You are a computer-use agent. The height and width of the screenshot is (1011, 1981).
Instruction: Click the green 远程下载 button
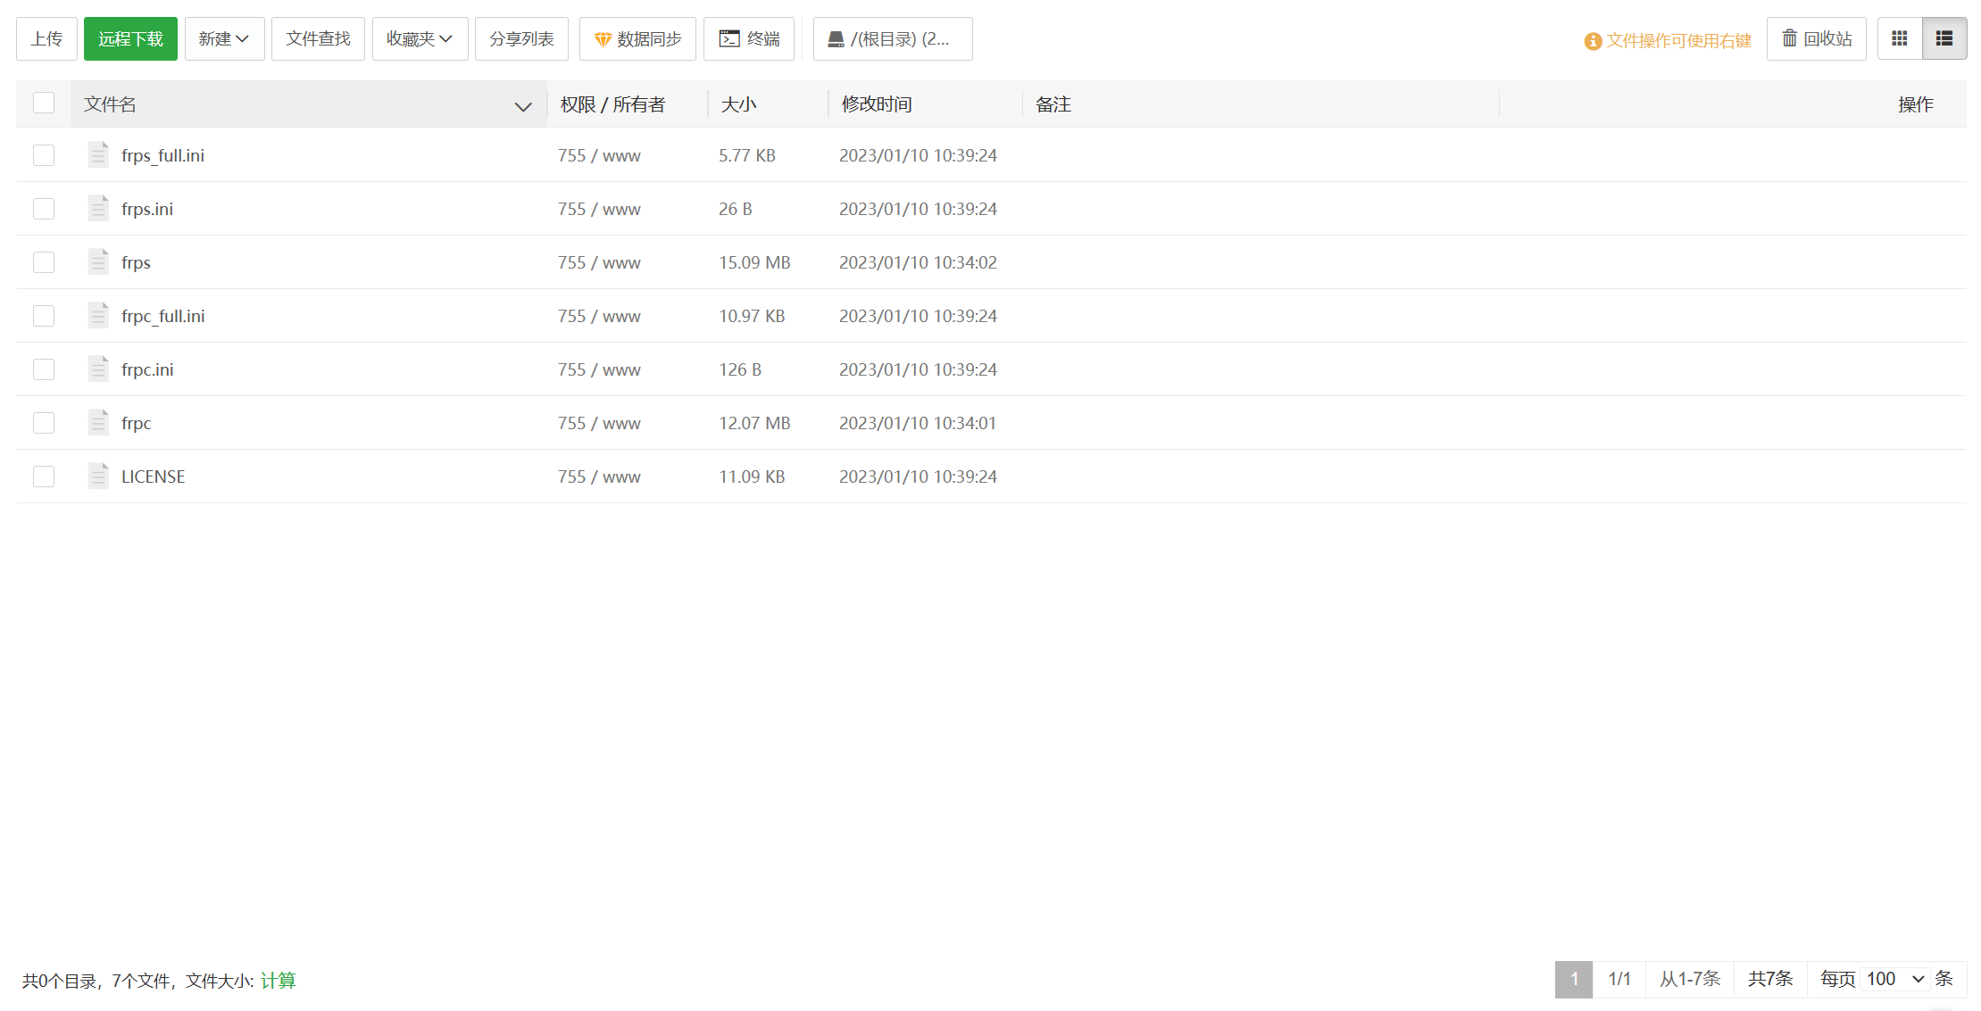point(130,38)
